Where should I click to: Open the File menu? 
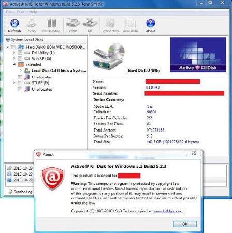pos(9,12)
